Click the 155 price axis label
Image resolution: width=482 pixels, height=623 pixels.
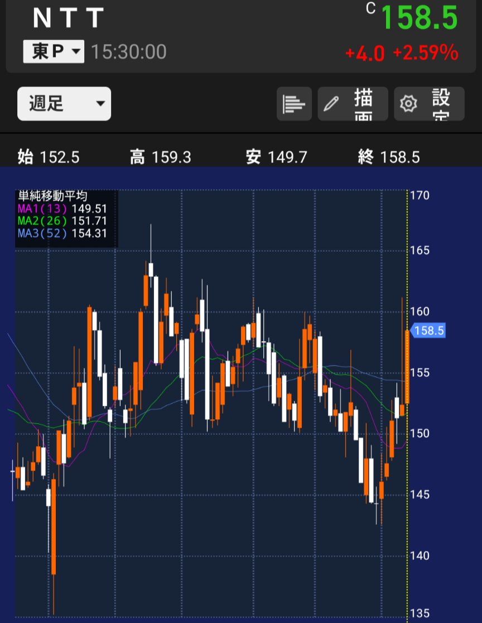point(420,373)
